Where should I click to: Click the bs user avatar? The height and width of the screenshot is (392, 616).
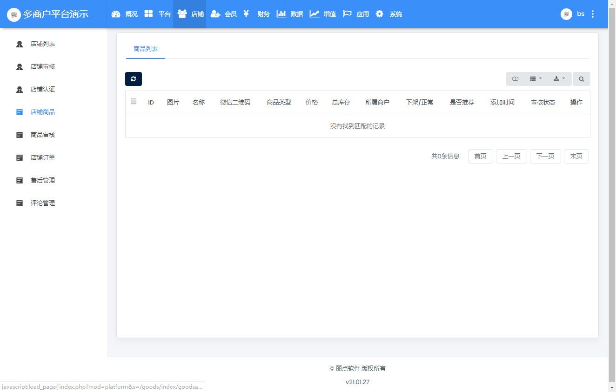click(566, 14)
